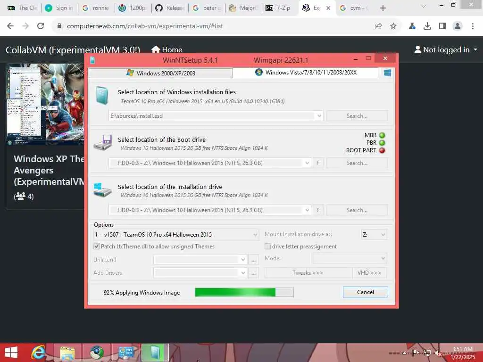Screen dimensions: 483x362
Task: Open the edition dropdown v1507 TeamOS
Action: 176,235
